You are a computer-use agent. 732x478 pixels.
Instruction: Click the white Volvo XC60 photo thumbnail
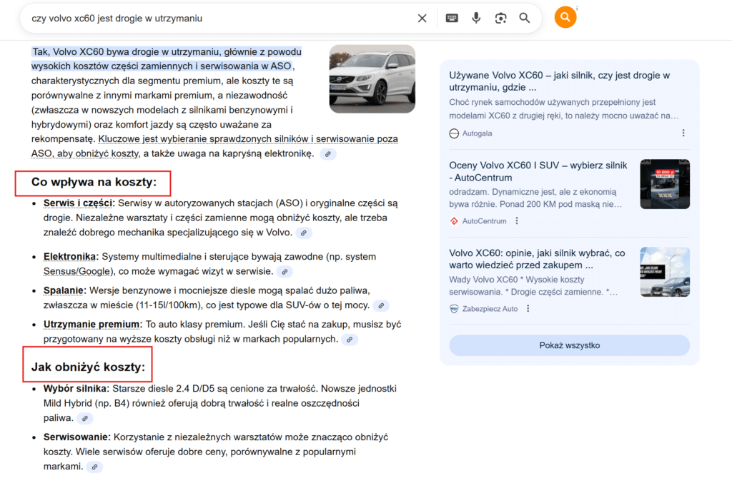pyautogui.click(x=372, y=78)
